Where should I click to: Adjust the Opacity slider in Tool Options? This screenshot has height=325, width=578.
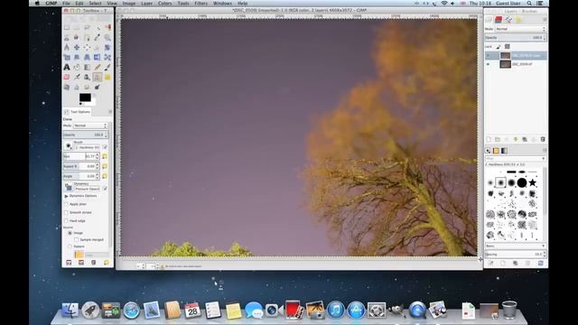[x=86, y=135]
